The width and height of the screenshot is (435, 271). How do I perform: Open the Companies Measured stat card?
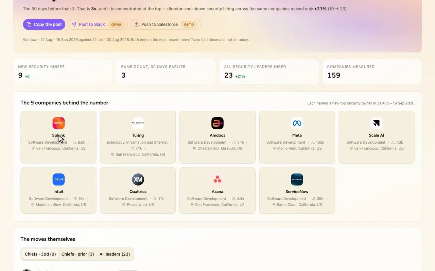(x=372, y=72)
